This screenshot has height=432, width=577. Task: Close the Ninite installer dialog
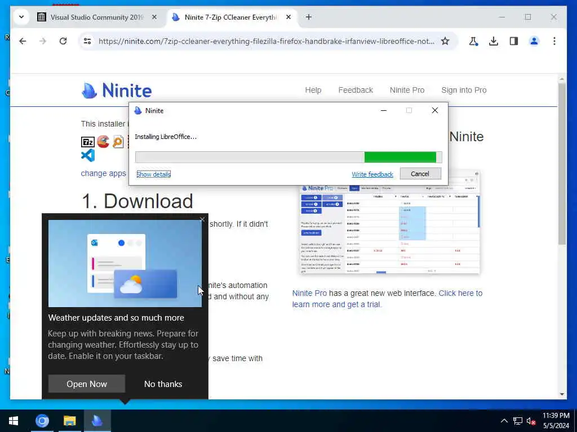tap(434, 111)
